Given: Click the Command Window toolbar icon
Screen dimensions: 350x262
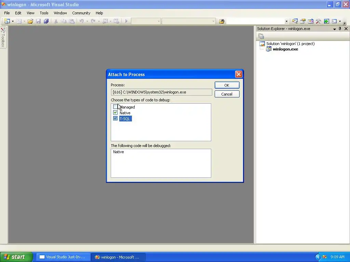Looking at the screenshot, I should coord(334,21).
